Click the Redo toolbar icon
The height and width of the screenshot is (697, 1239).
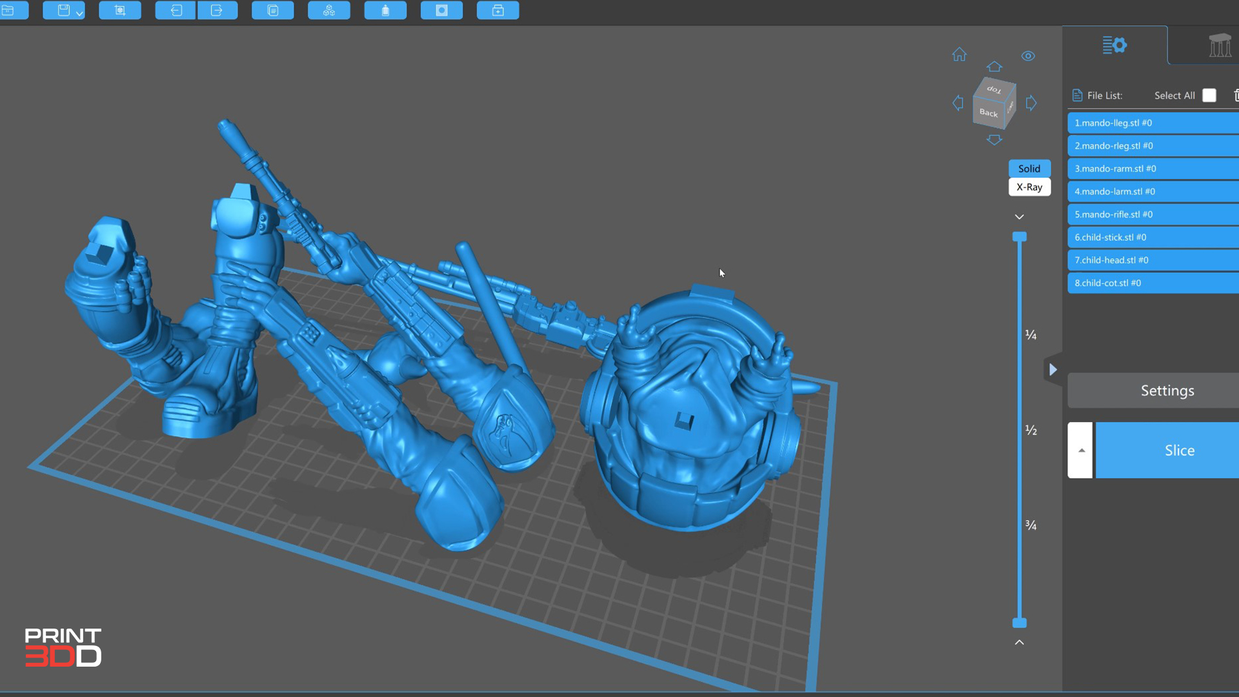217,10
